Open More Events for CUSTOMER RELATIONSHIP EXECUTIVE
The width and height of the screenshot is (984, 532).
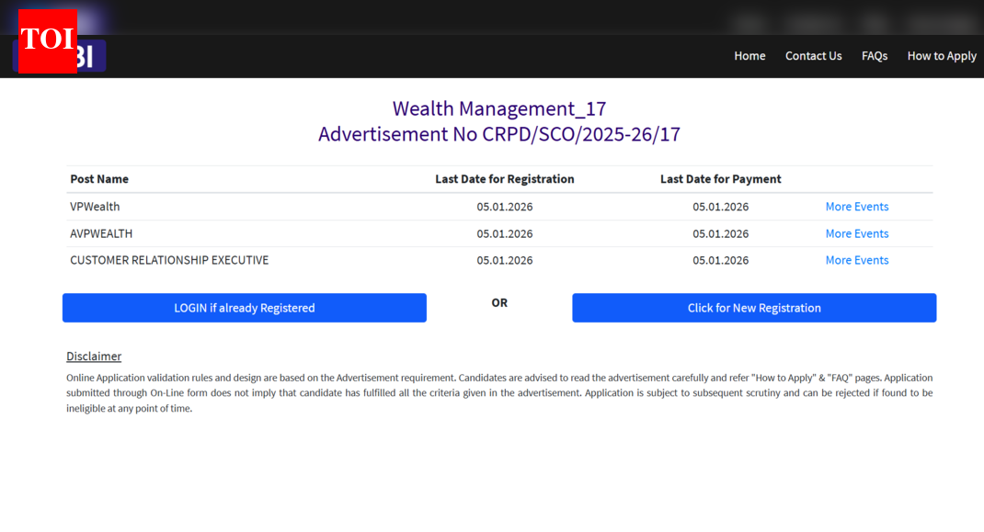(x=856, y=260)
